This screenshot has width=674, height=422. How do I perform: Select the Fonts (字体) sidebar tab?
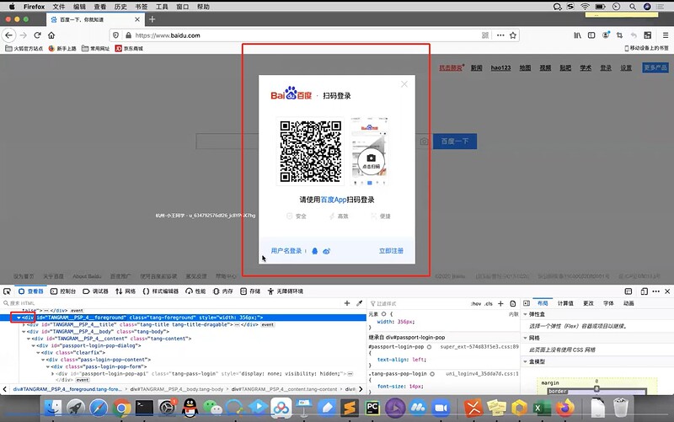[608, 303]
